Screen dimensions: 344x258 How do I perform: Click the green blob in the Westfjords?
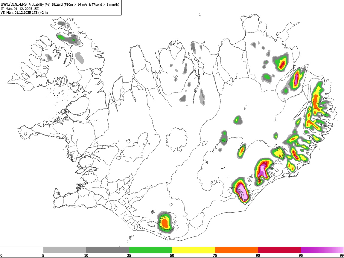[61, 37]
